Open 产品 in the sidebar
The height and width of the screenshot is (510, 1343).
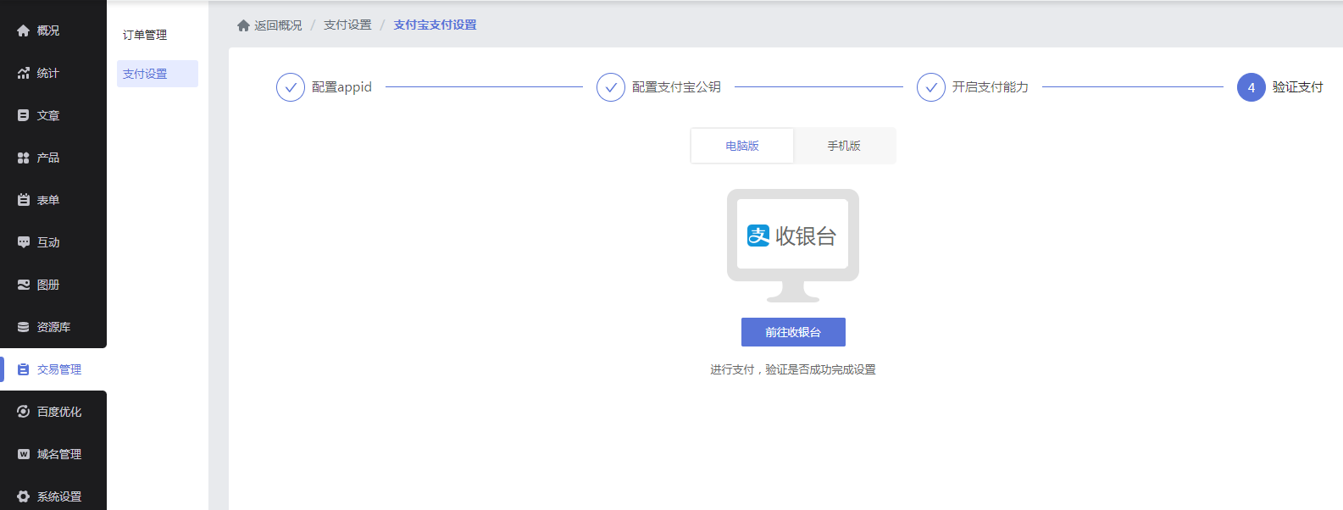click(x=53, y=158)
